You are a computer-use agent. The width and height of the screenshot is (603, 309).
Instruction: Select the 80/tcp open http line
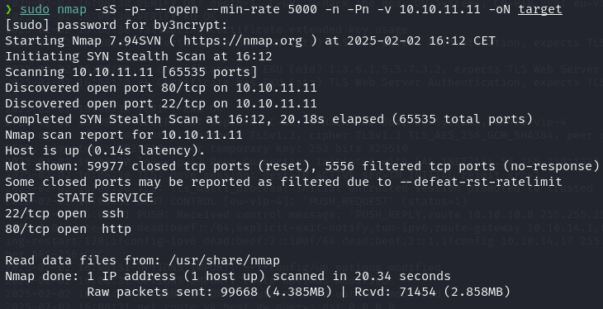tap(68, 230)
